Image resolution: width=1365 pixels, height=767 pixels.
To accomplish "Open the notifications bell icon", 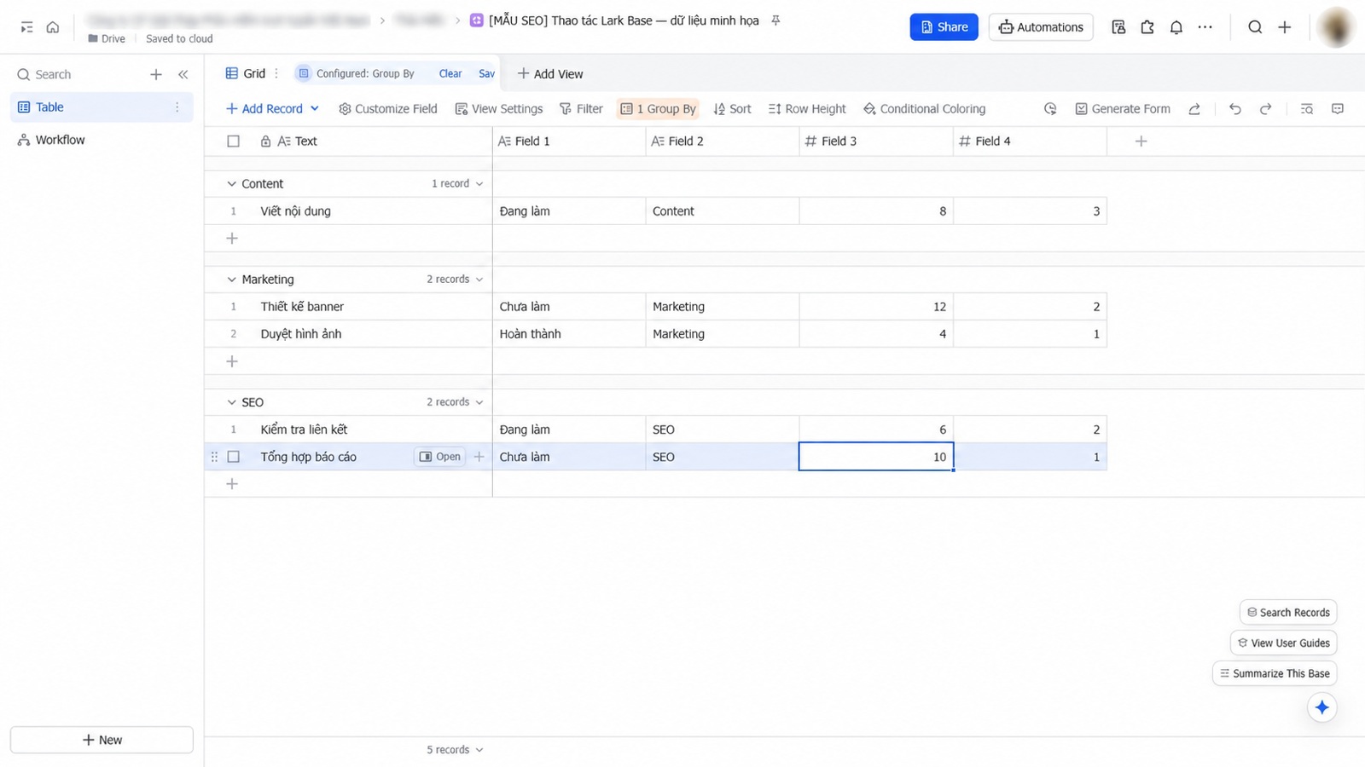I will click(x=1176, y=27).
